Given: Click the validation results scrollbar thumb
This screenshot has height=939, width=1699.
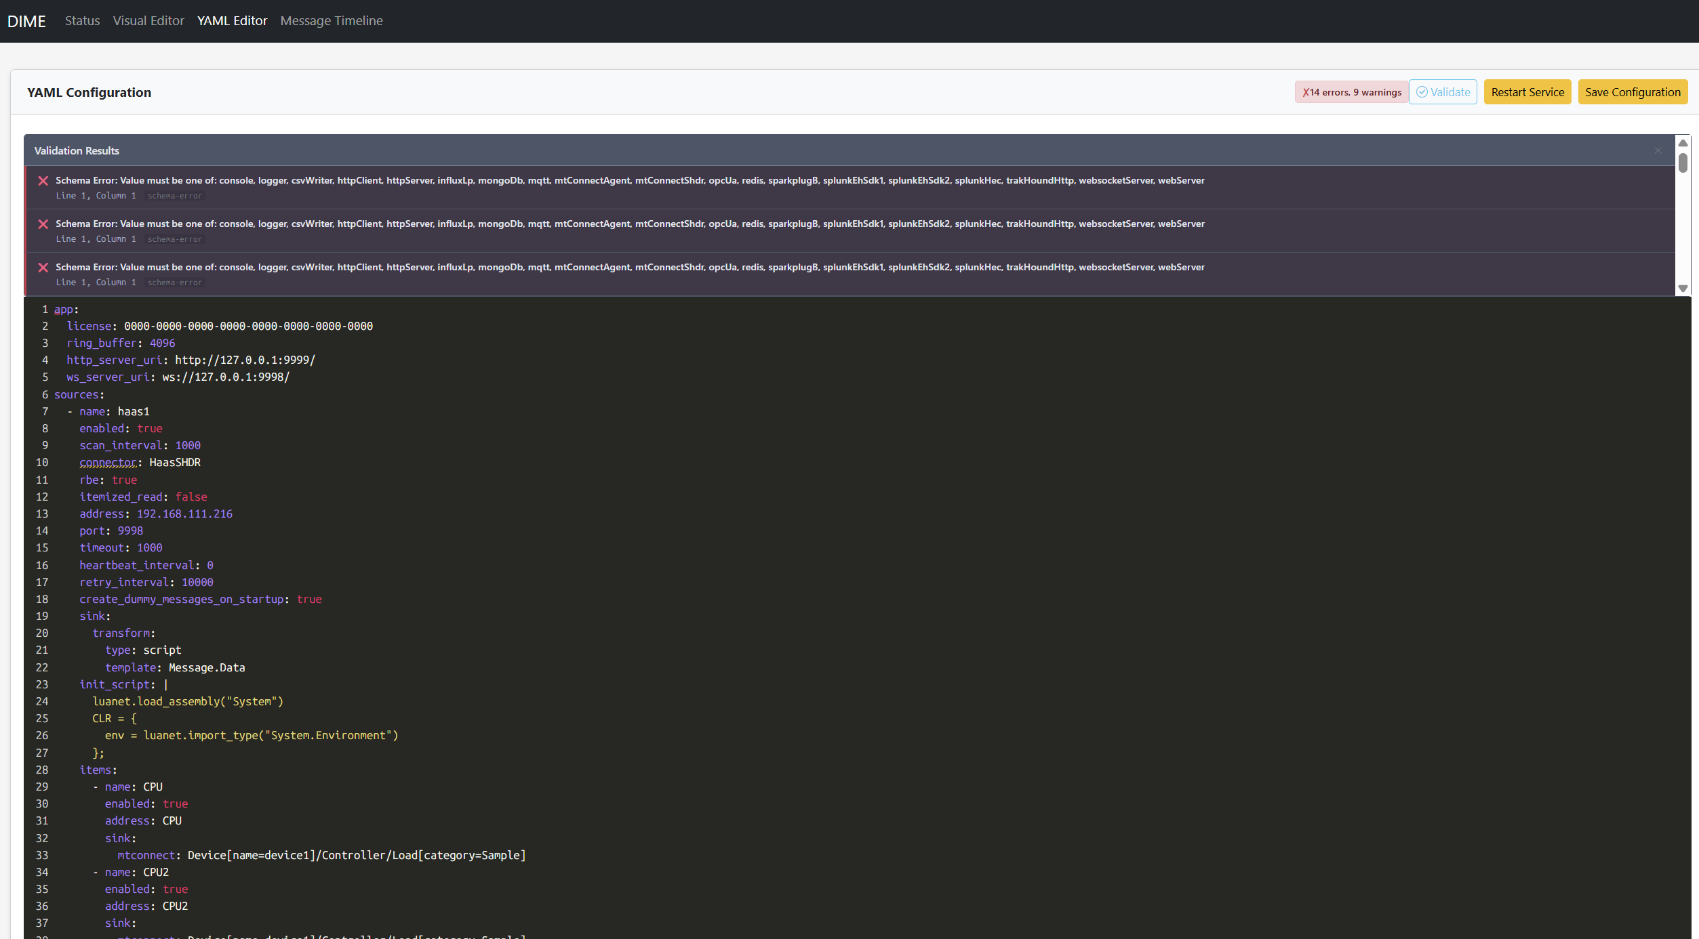Looking at the screenshot, I should [1683, 163].
